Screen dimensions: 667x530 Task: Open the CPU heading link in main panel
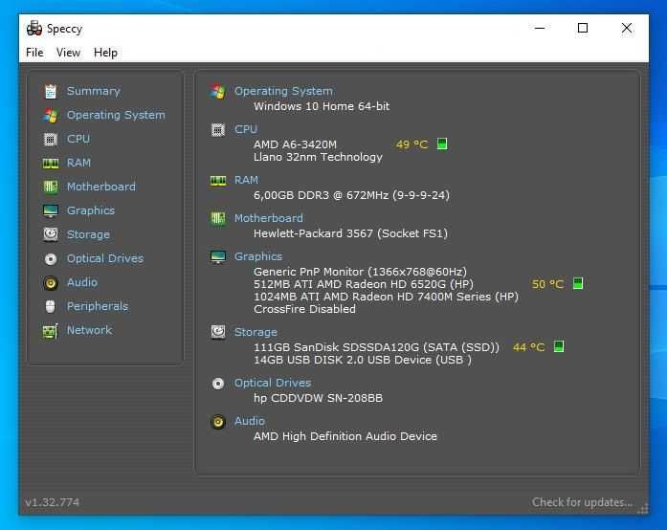click(245, 129)
